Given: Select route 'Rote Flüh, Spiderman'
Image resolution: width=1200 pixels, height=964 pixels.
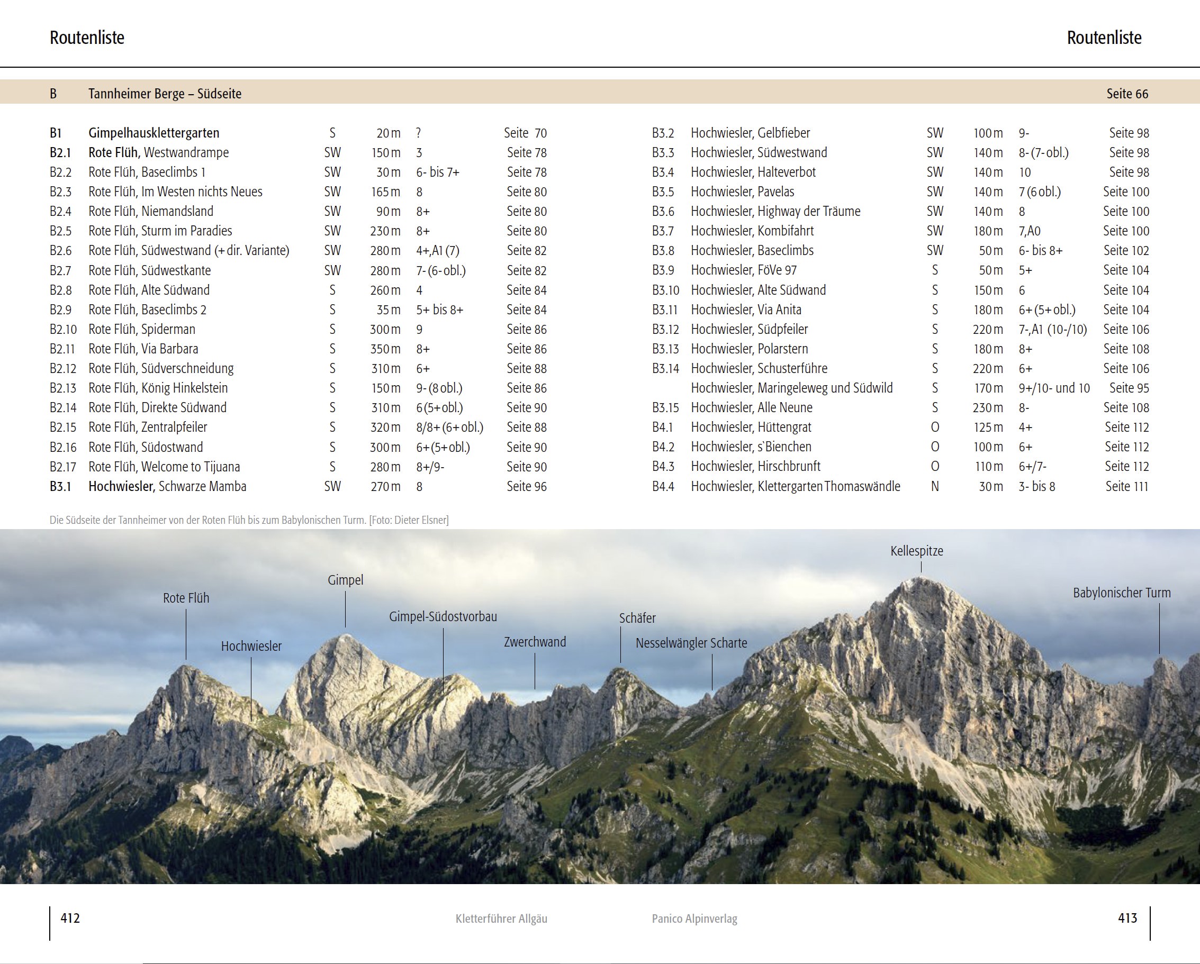Looking at the screenshot, I should (x=142, y=329).
